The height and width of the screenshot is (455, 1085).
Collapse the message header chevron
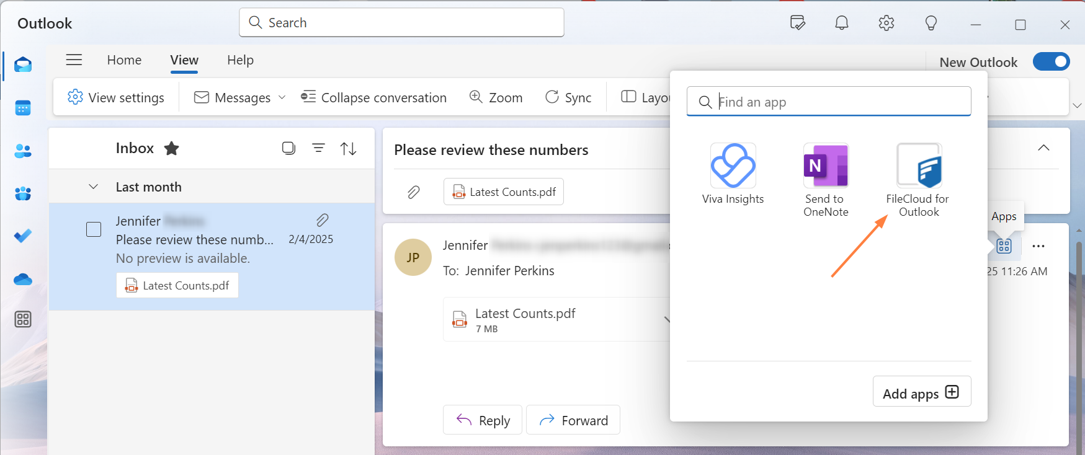tap(1043, 148)
